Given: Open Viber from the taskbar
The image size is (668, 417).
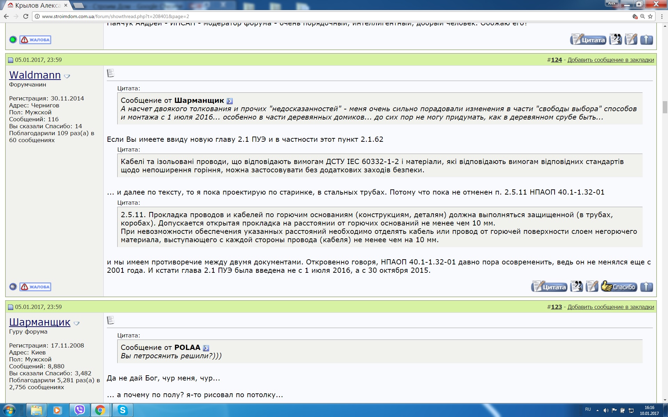Looking at the screenshot, I should point(80,410).
